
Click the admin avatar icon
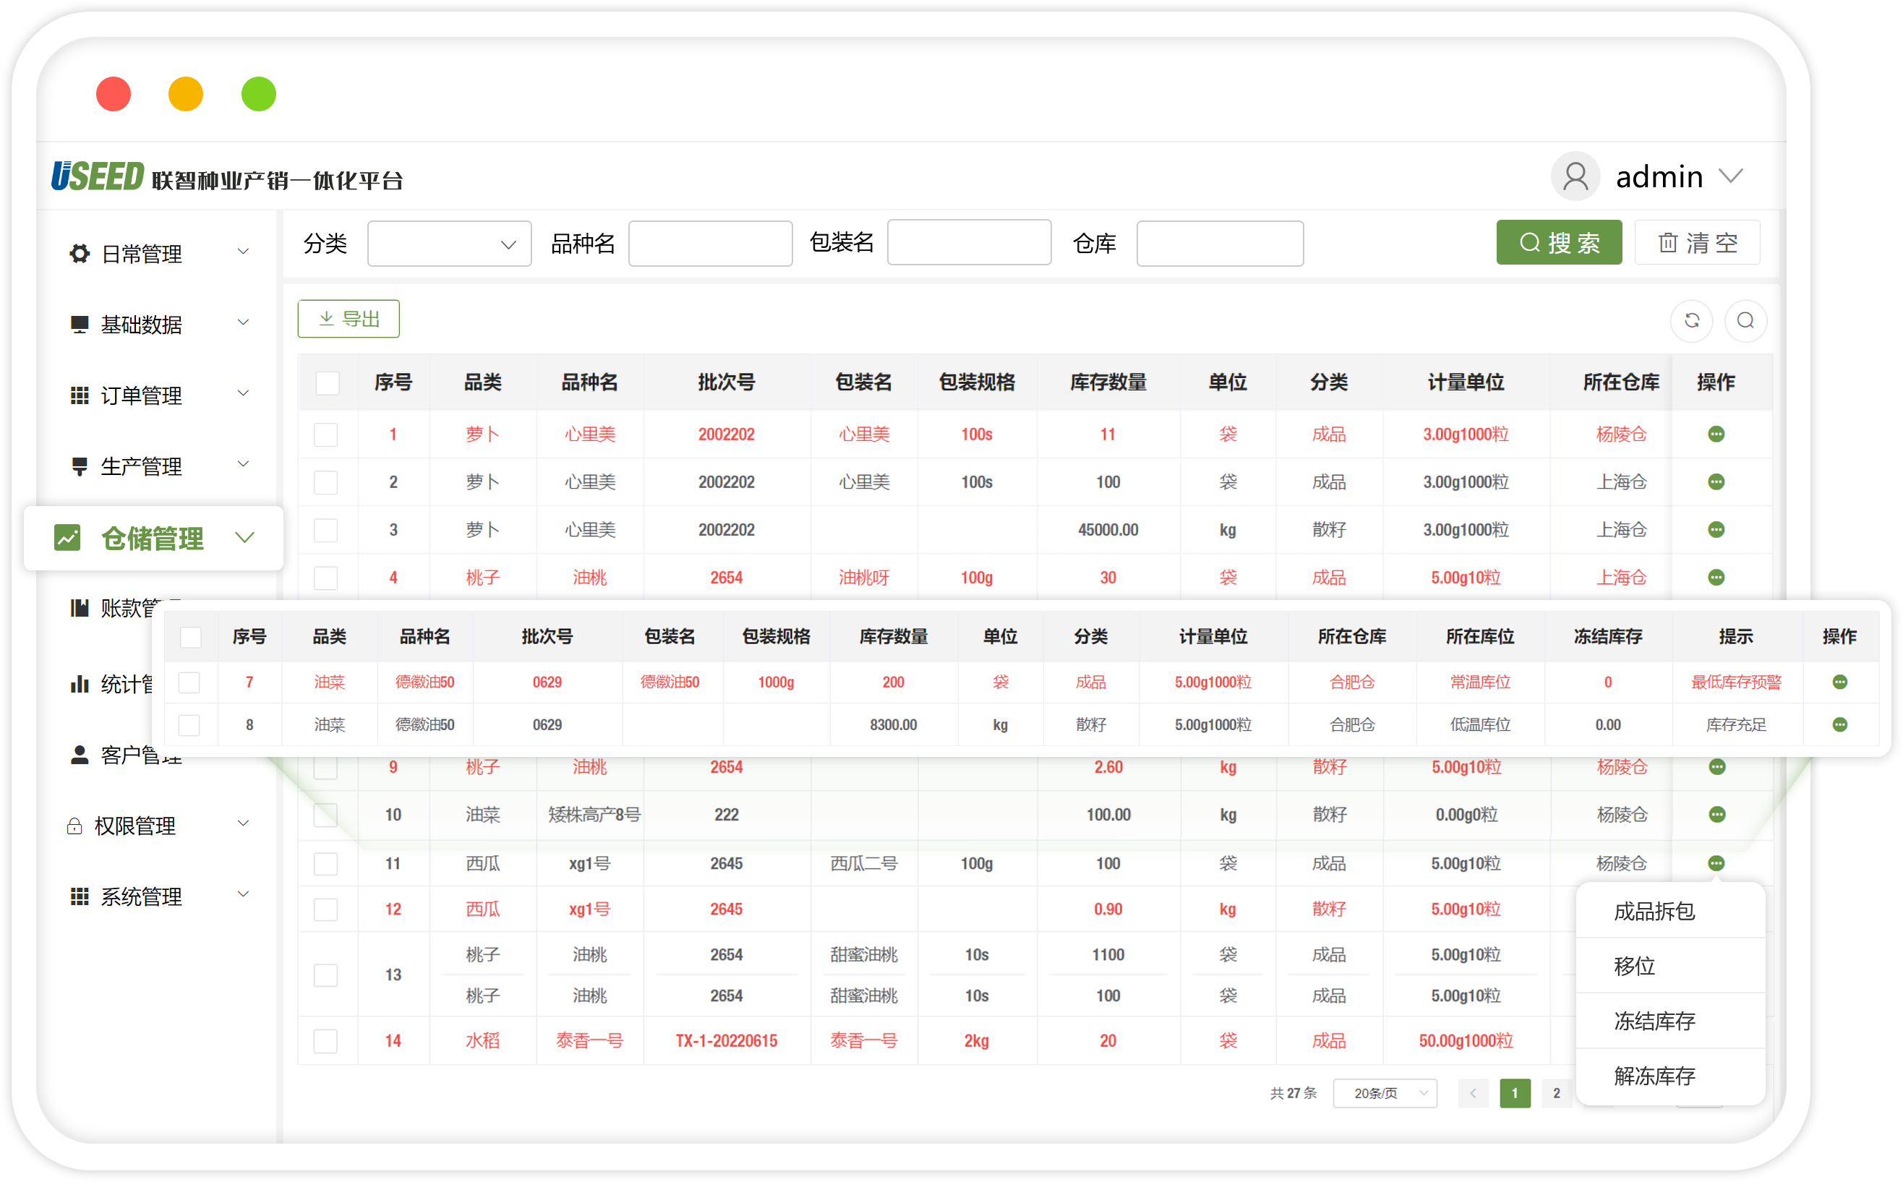click(1575, 176)
